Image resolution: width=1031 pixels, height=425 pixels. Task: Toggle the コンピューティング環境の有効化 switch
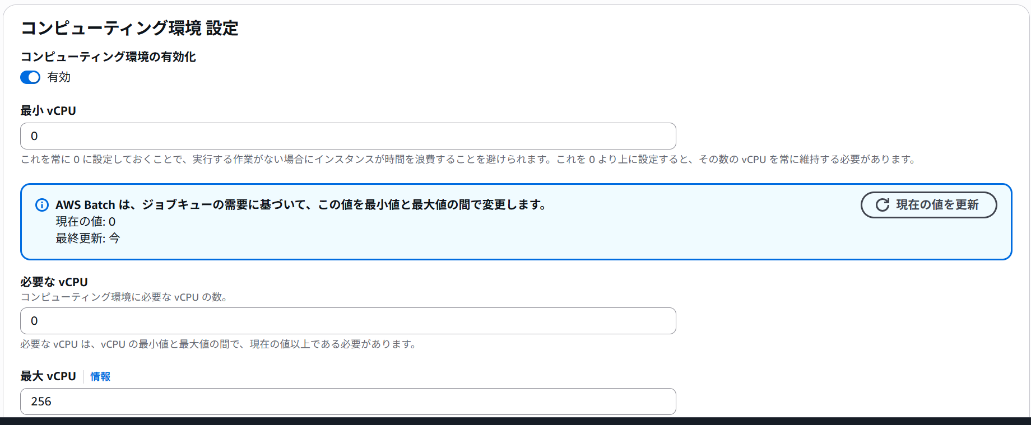[x=30, y=77]
